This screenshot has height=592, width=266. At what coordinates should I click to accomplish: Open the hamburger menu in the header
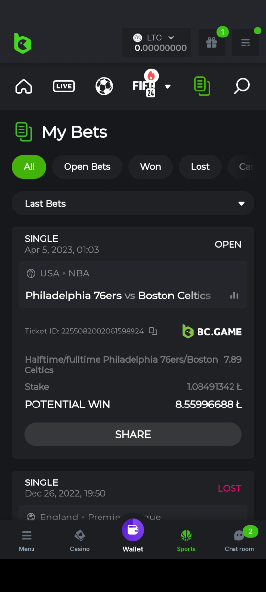[x=245, y=43]
